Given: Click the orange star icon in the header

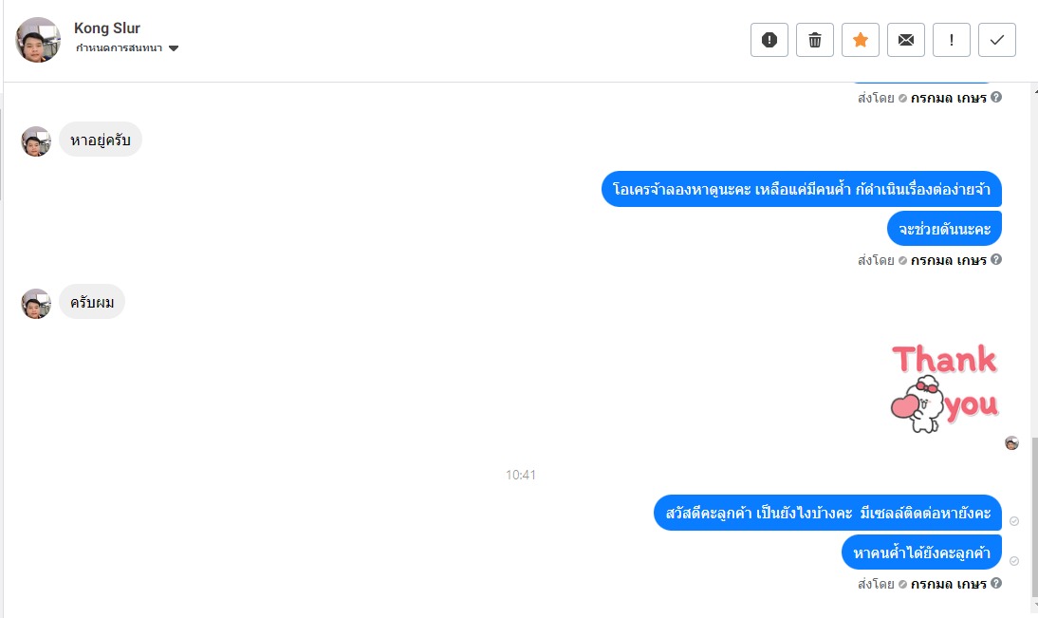Looking at the screenshot, I should 861,40.
